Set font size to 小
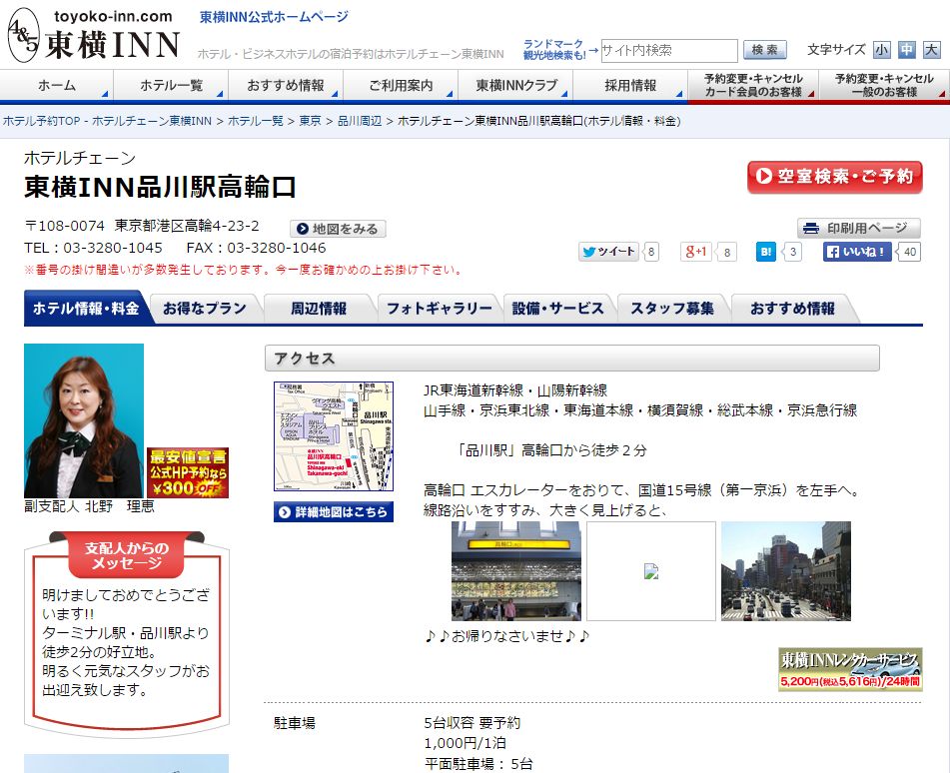The height and width of the screenshot is (773, 950). click(x=881, y=50)
